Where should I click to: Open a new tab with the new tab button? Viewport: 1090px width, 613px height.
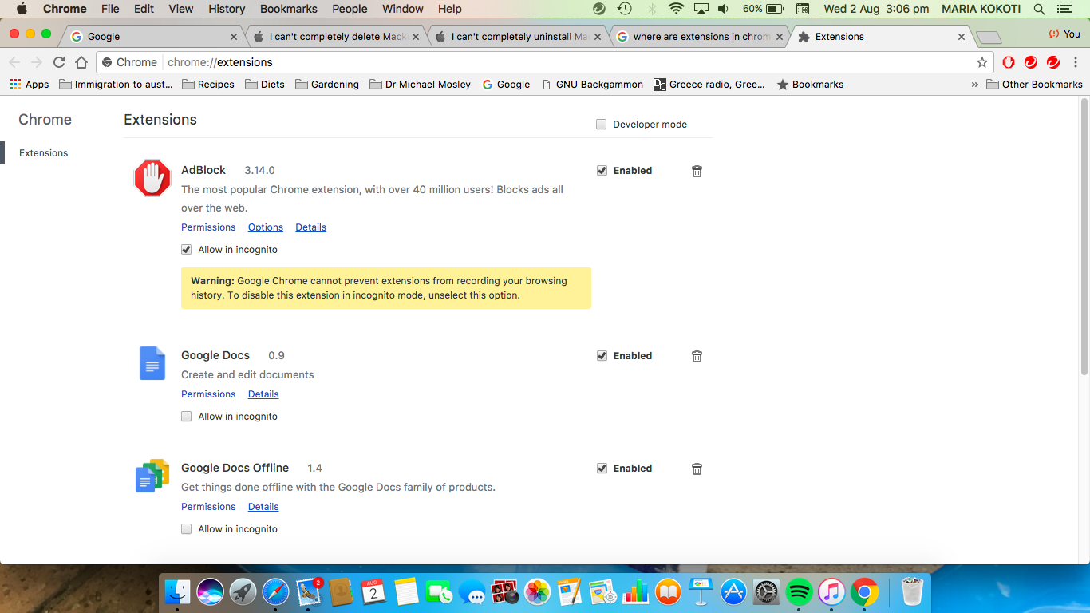tap(989, 37)
